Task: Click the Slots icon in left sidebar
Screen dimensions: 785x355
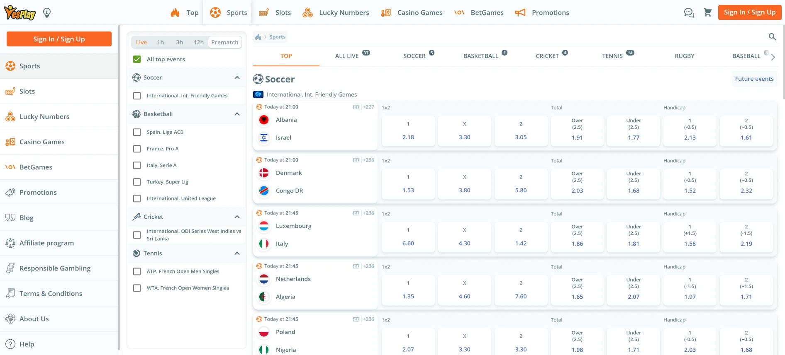Action: (x=10, y=91)
